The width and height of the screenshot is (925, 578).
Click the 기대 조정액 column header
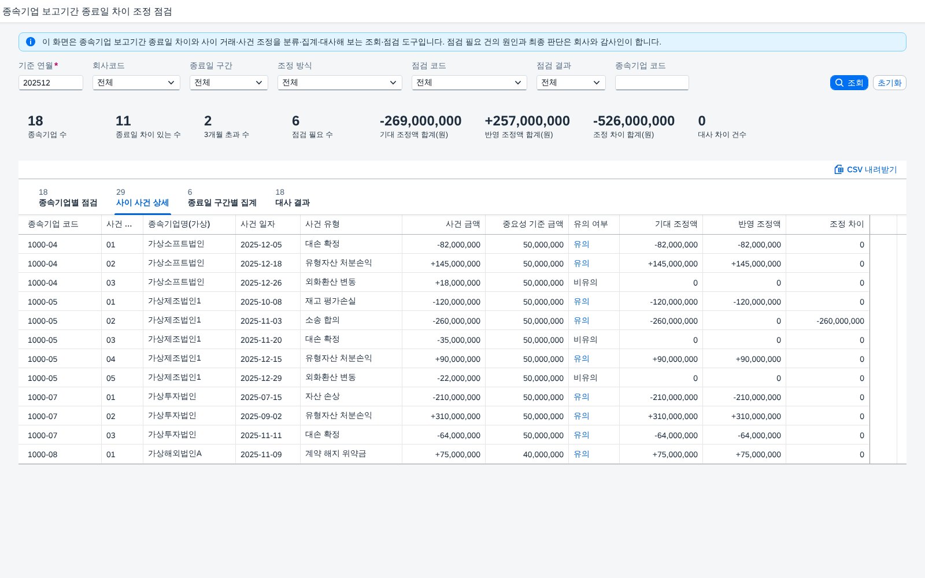click(661, 224)
